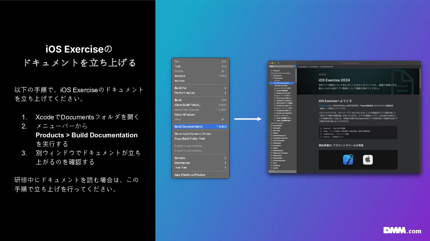Viewport: 430px width, 241px height.
Task: Click the article content scrollbar at right edge
Action: pyautogui.click(x=420, y=79)
